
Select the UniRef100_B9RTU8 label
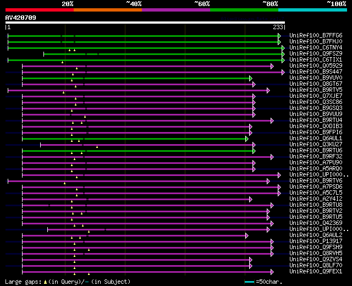coord(316,205)
